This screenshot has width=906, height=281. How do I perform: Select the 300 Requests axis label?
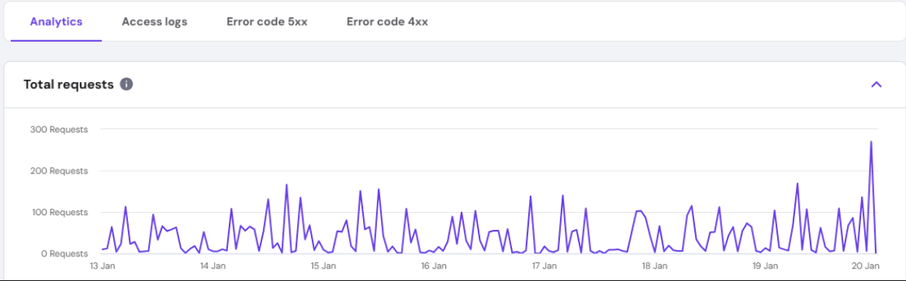[x=59, y=129]
